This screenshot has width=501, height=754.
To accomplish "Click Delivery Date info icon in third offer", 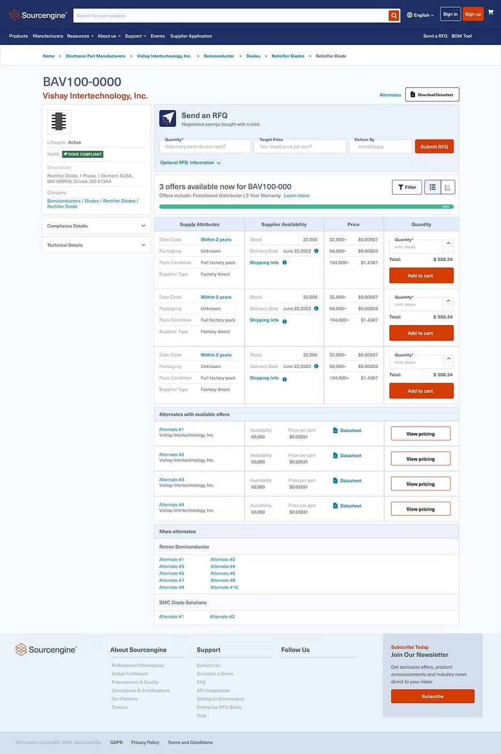I will coord(316,366).
